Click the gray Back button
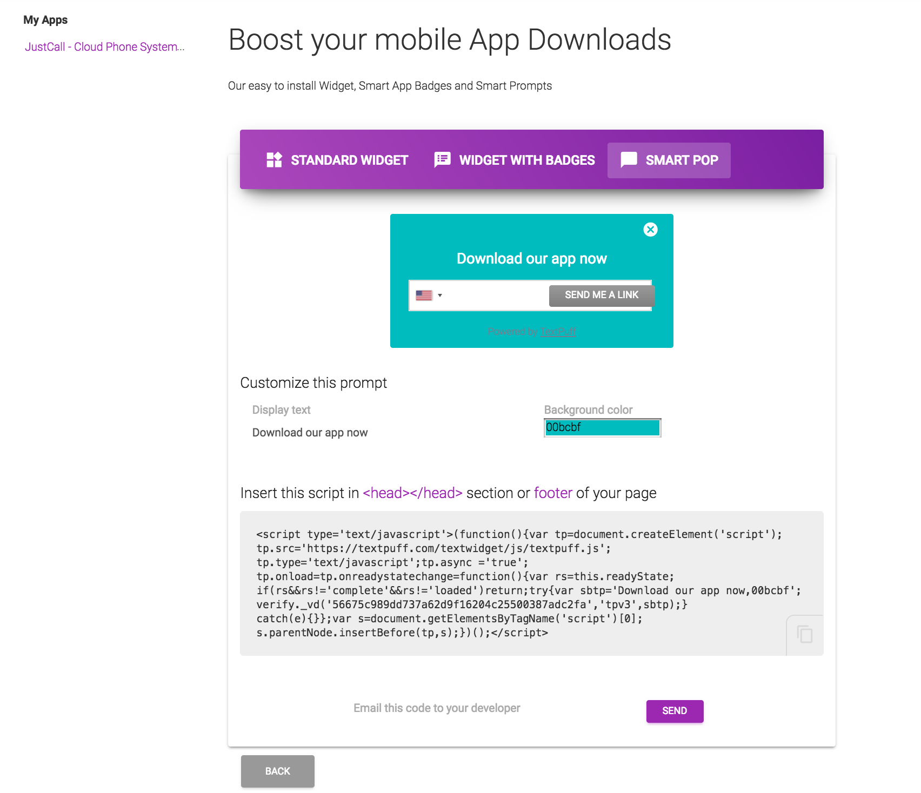The height and width of the screenshot is (793, 921). click(278, 771)
